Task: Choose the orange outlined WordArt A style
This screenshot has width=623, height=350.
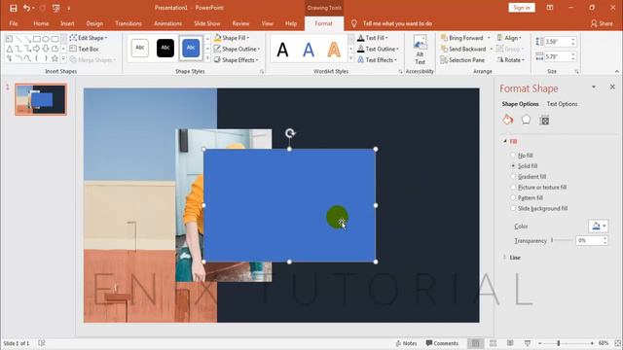Action: pos(334,50)
